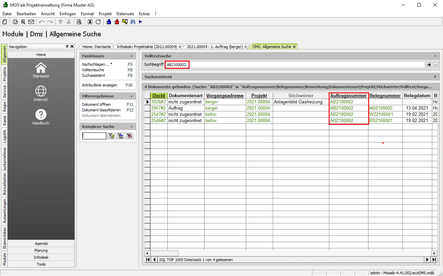Collapse the Funktionen panel
The image size is (443, 276).
click(x=131, y=56)
